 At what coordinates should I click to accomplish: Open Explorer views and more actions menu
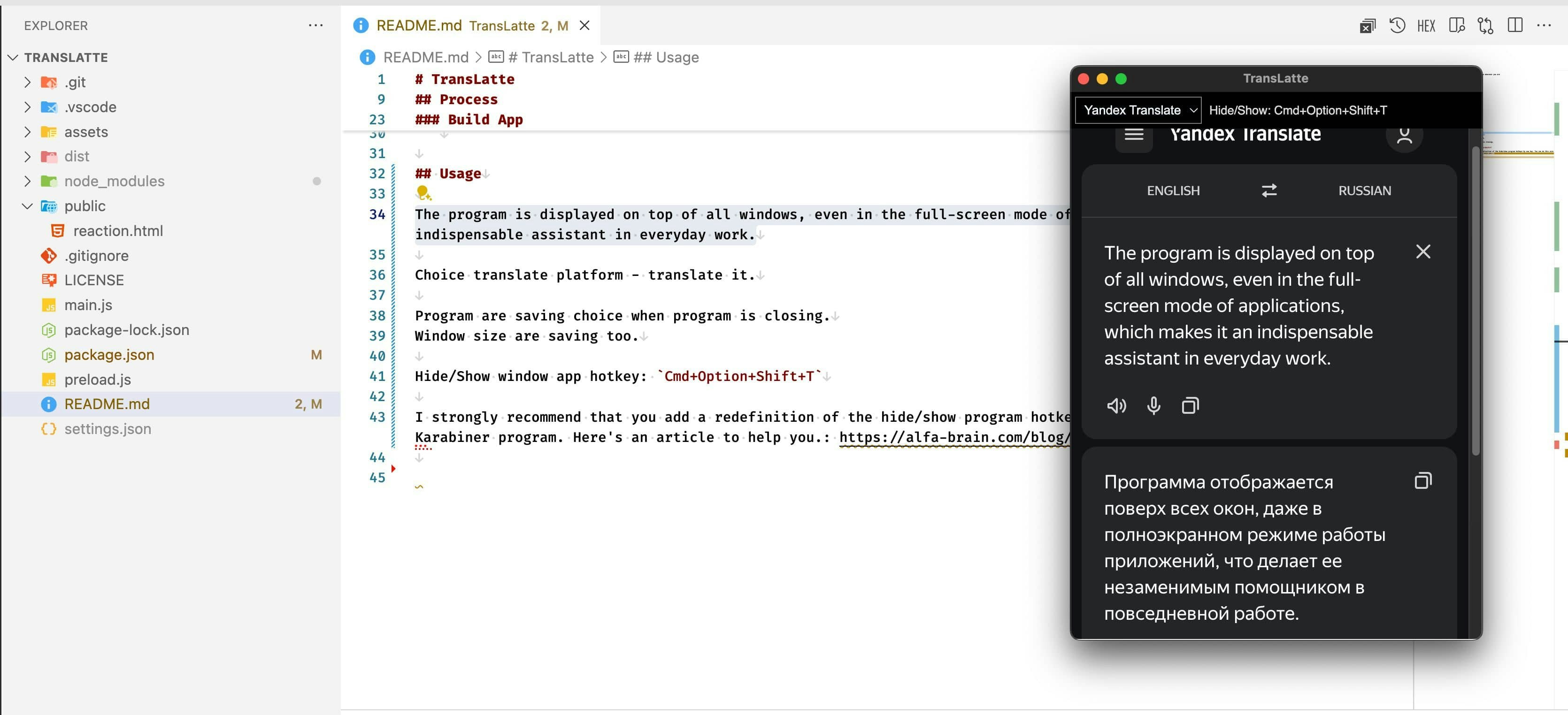315,25
